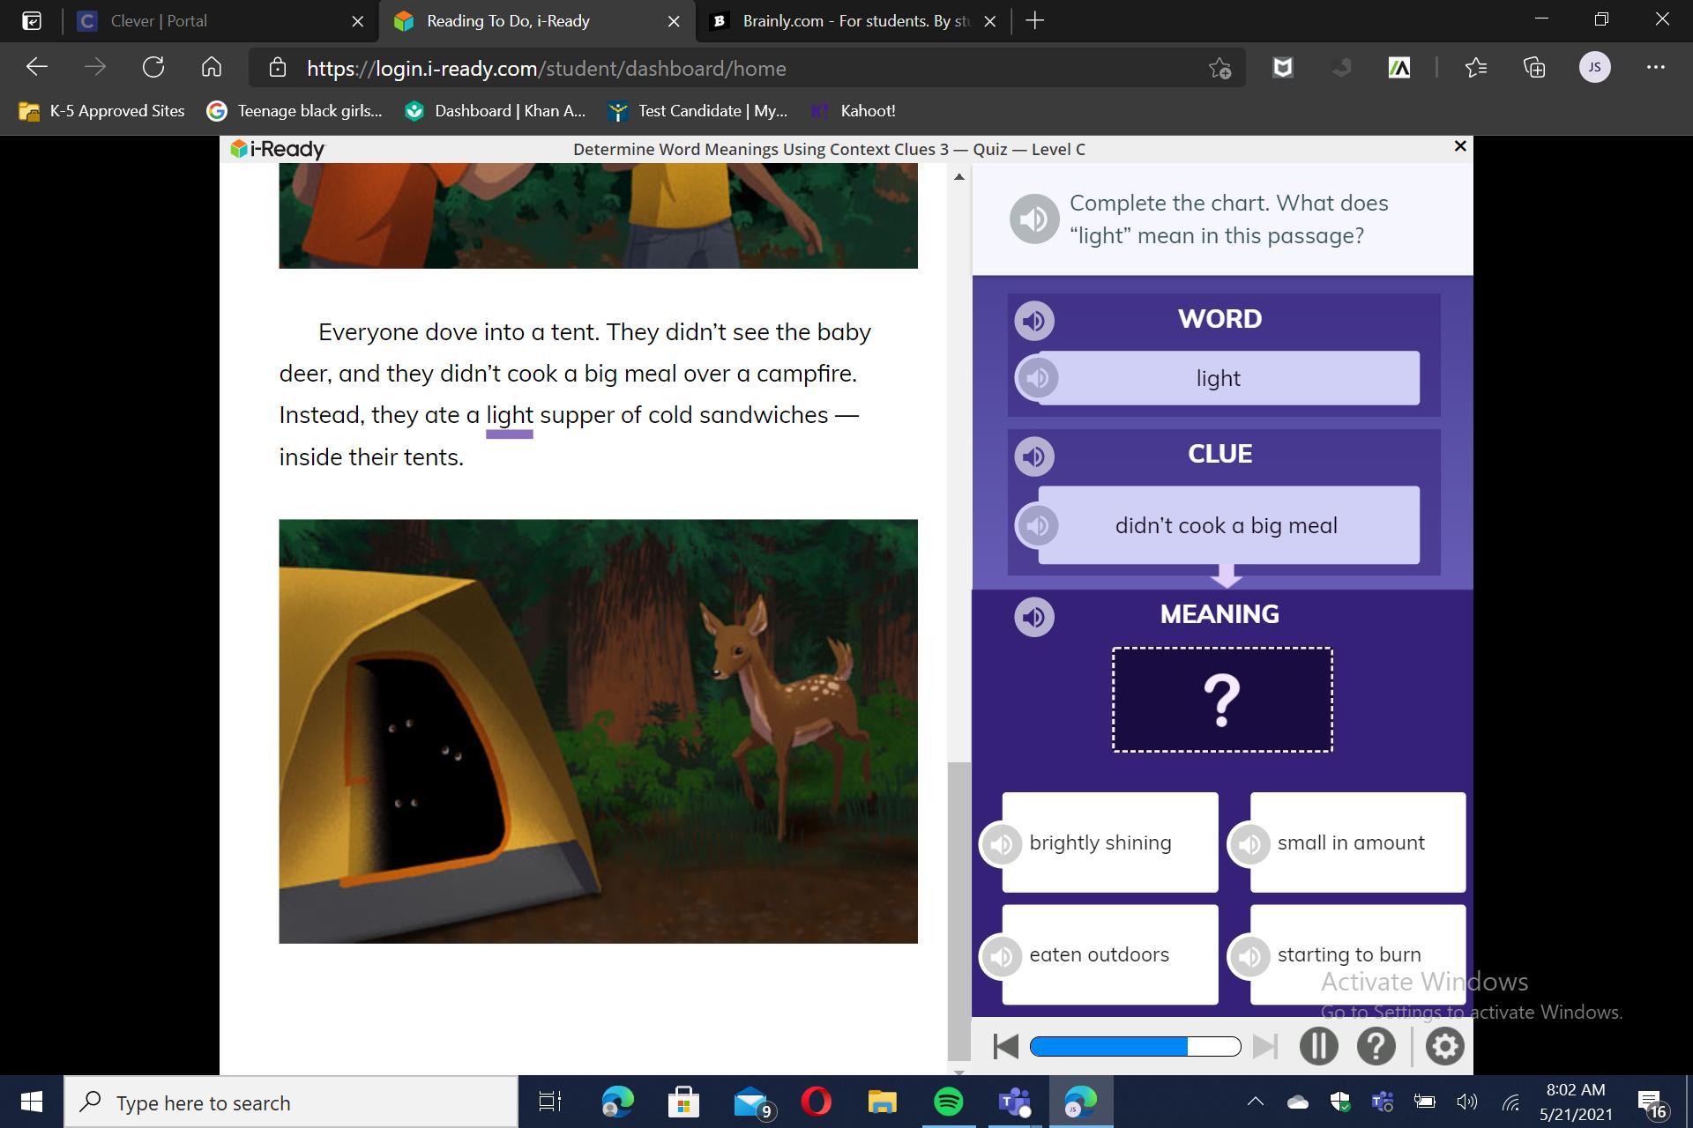Go back to previous question

tap(1005, 1046)
